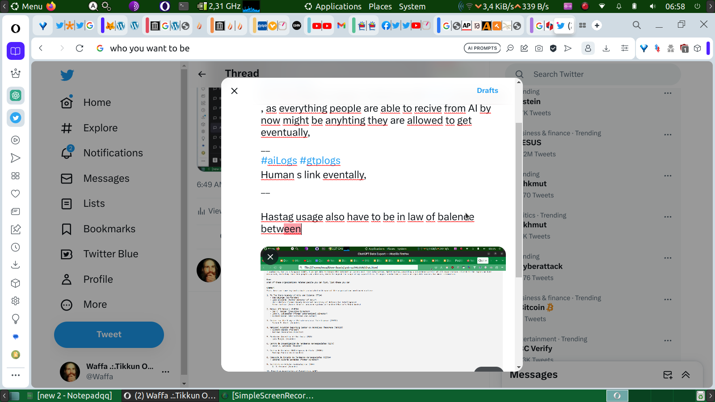
Task: Go back to the previous page
Action: coord(41,48)
